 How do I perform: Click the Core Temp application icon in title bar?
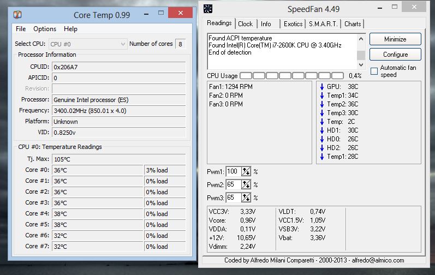click(17, 14)
